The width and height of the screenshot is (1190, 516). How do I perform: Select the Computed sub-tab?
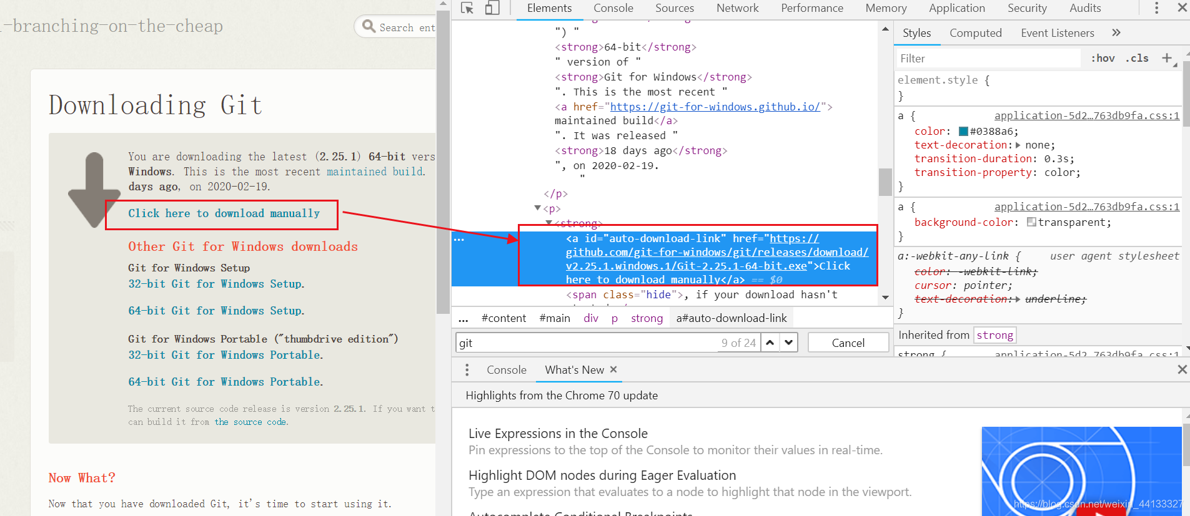click(976, 33)
